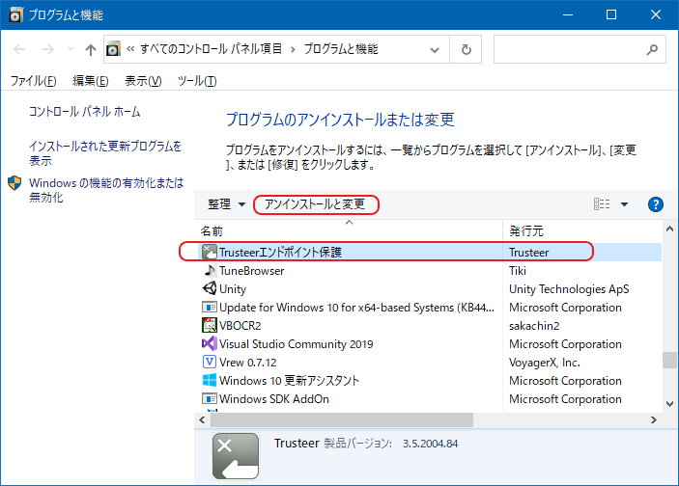Minimize the プログラムと機能 window
Viewport: 679px width, 486px height.
568,14
